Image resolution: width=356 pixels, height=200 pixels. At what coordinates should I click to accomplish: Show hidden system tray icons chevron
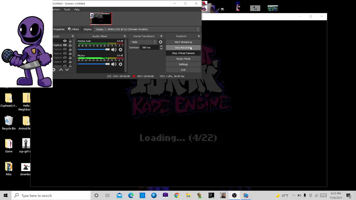tap(294, 196)
